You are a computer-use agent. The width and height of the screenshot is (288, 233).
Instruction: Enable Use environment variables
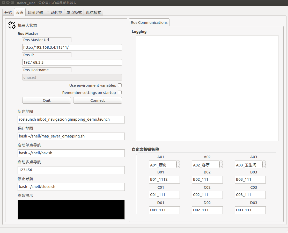click(120, 85)
